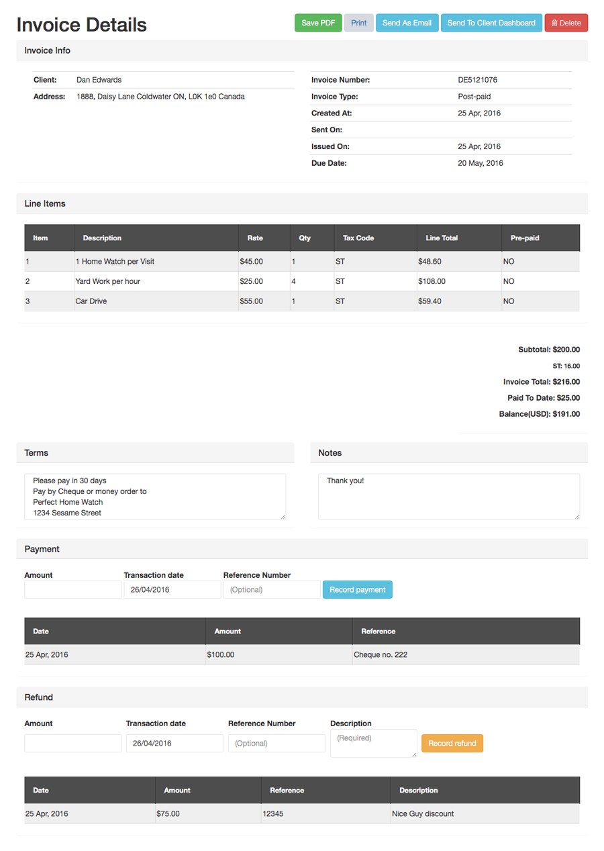
Task: Click the refund Description textarea
Action: (373, 744)
